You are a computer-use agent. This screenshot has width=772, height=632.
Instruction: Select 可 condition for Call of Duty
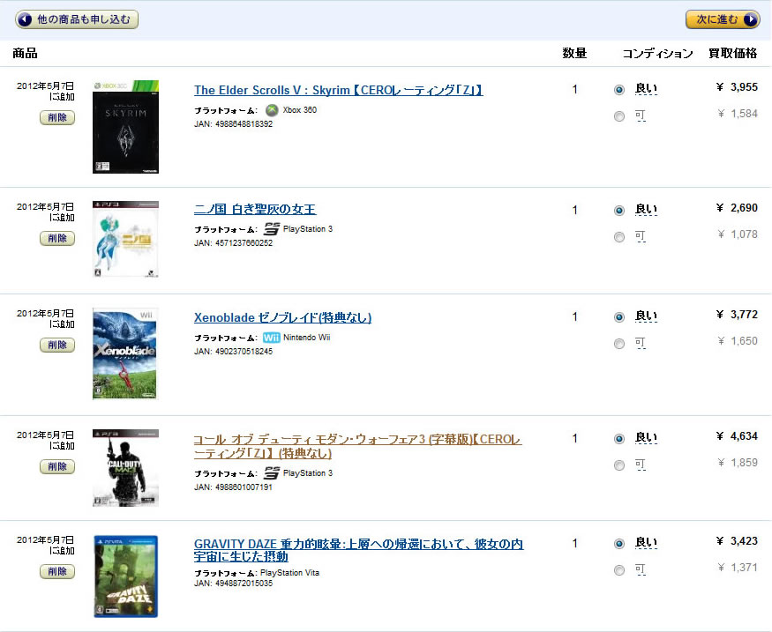point(619,465)
